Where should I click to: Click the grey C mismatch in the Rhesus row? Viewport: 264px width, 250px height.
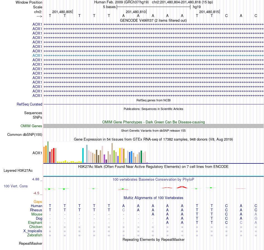click(x=123, y=210)
